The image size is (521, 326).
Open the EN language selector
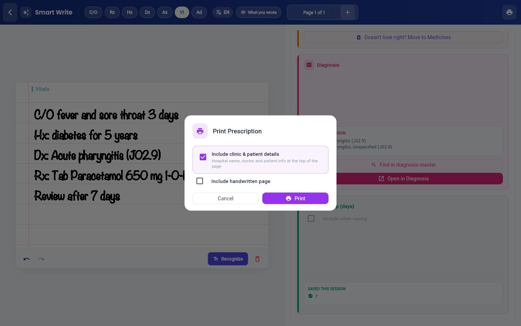click(223, 12)
